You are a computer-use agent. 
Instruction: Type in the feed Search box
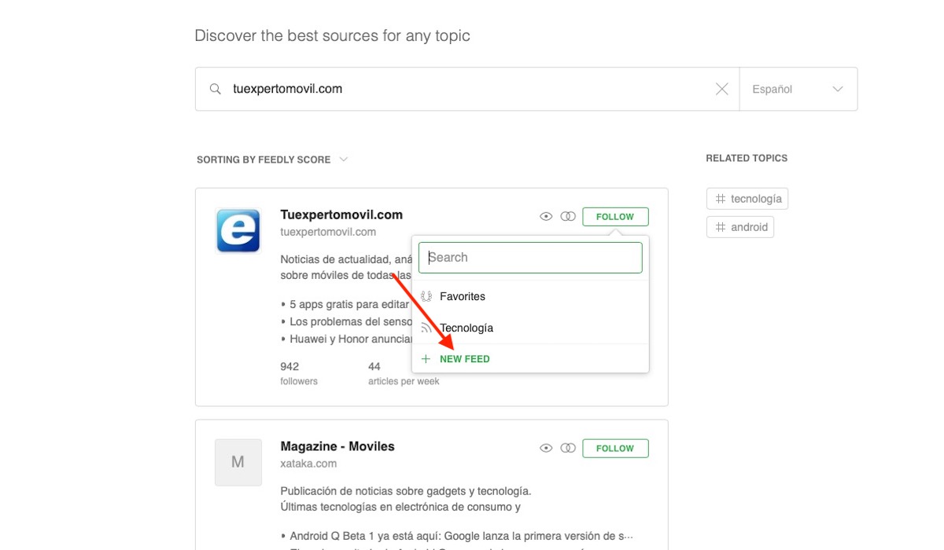click(x=530, y=258)
